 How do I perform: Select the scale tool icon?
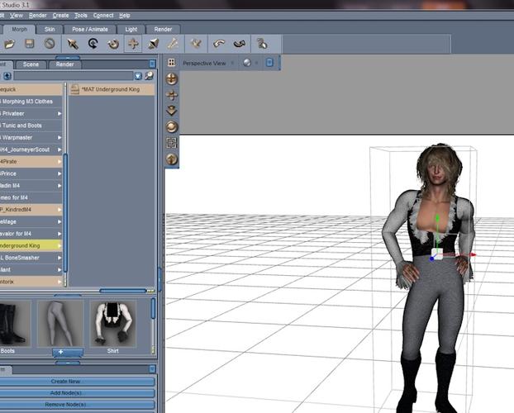click(153, 44)
